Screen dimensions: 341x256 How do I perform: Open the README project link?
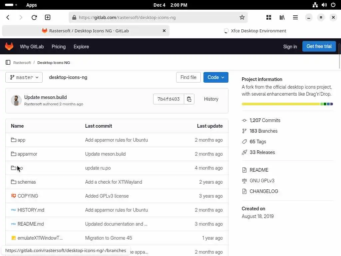pos(259,170)
